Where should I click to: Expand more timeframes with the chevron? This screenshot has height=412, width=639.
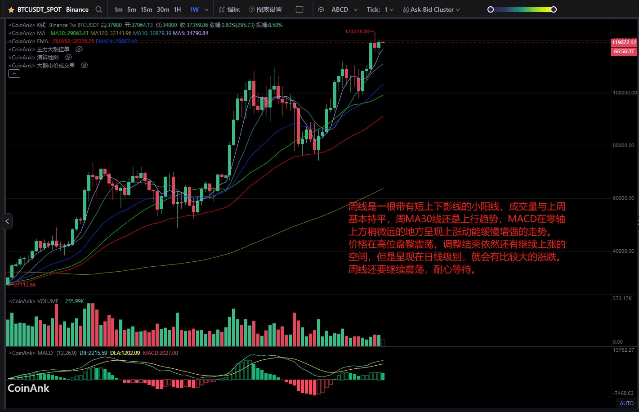[x=206, y=9]
